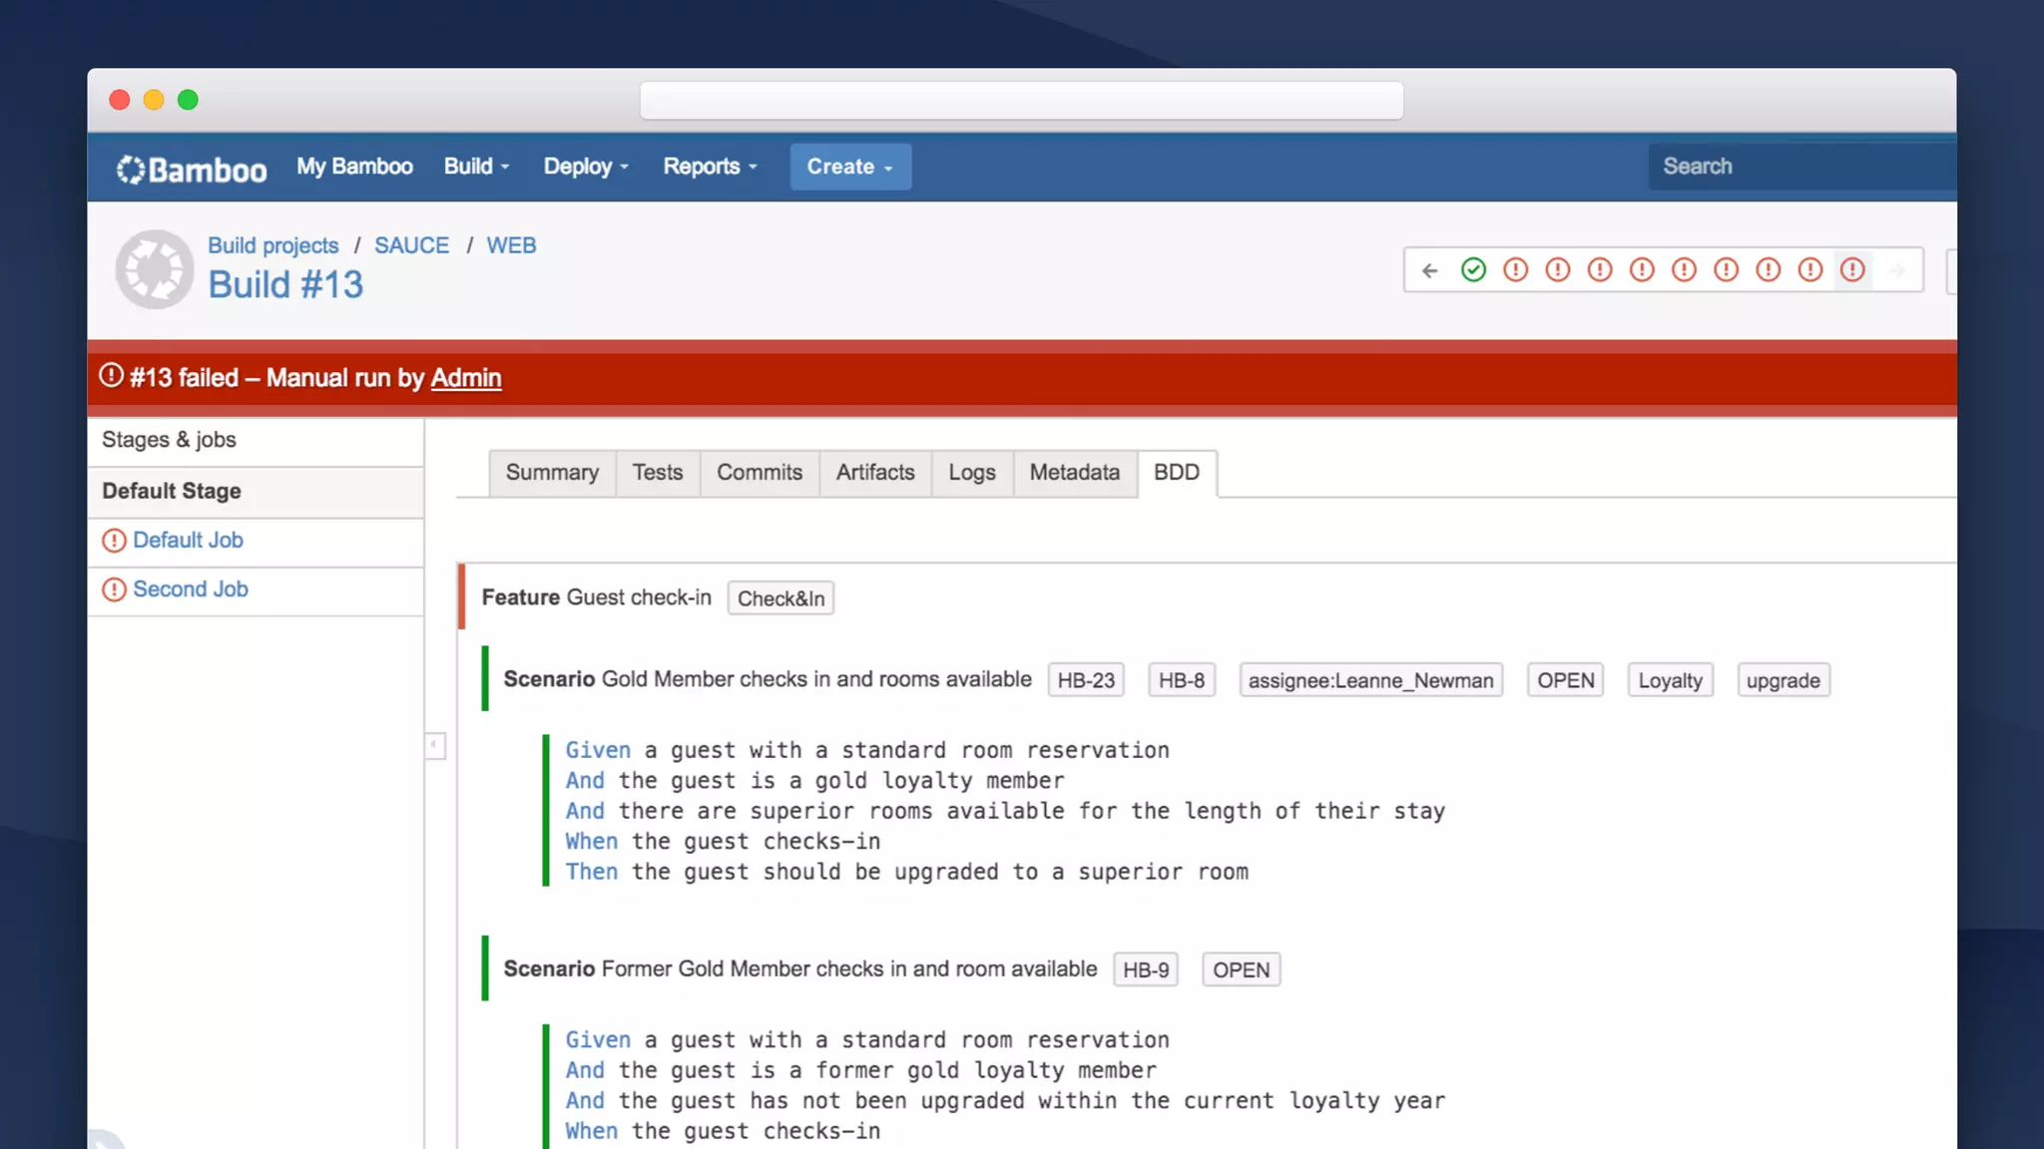The height and width of the screenshot is (1149, 2044).
Task: Click the failed status icon beside Second Job
Action: tap(114, 589)
